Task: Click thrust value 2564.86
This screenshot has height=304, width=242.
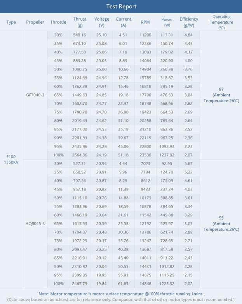Action: tap(80, 155)
